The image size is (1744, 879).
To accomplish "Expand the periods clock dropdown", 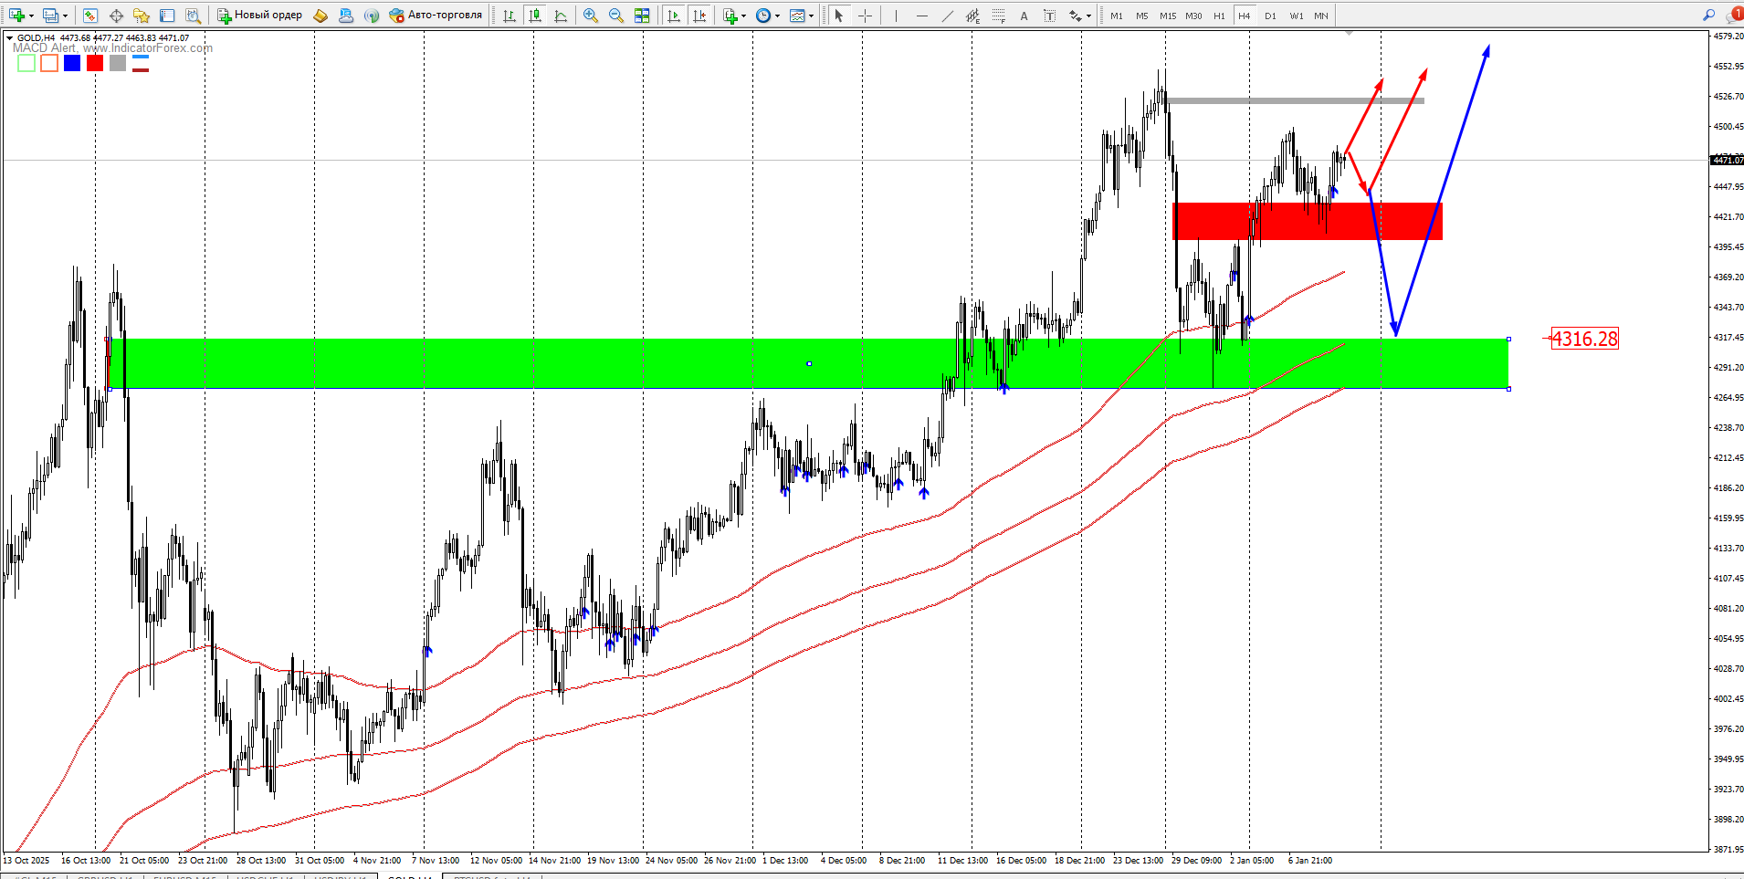I will [x=777, y=16].
